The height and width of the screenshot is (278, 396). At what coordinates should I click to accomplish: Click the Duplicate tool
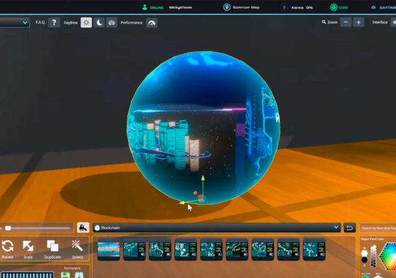pyautogui.click(x=53, y=248)
